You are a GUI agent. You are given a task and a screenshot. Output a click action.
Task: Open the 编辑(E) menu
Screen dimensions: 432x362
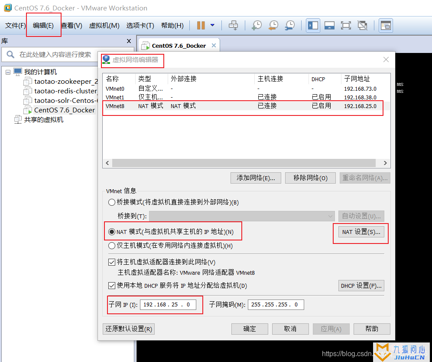[43, 25]
